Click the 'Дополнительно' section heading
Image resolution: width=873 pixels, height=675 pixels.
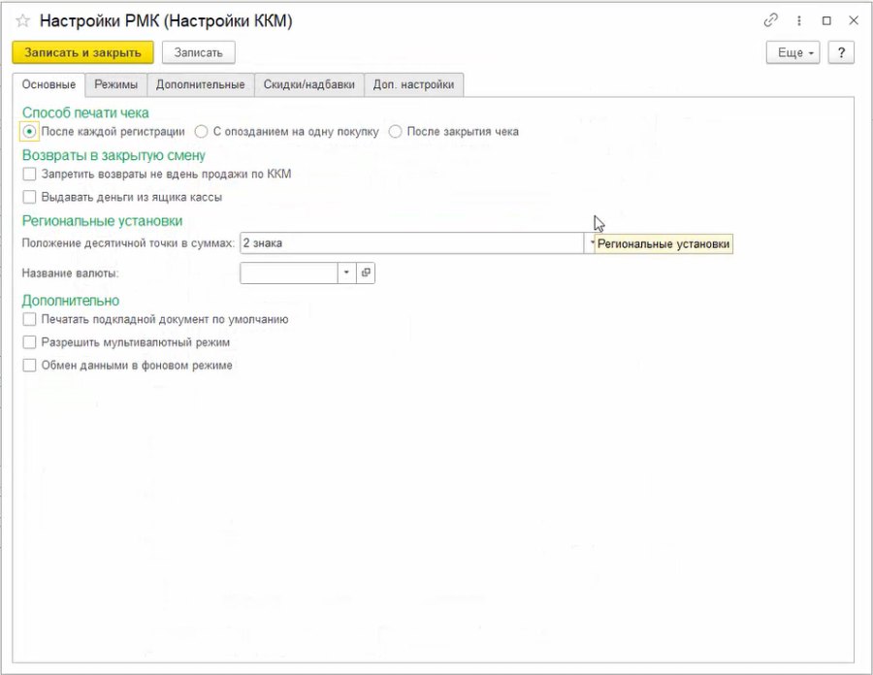[x=71, y=301]
